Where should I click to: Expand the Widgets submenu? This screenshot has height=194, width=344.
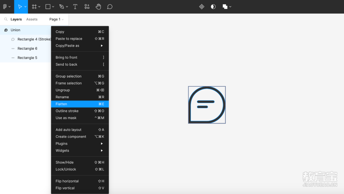point(80,151)
